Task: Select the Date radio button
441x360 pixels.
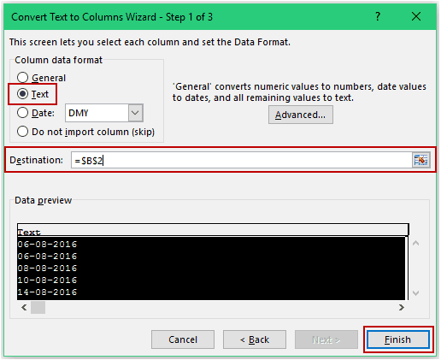Action: [x=23, y=113]
